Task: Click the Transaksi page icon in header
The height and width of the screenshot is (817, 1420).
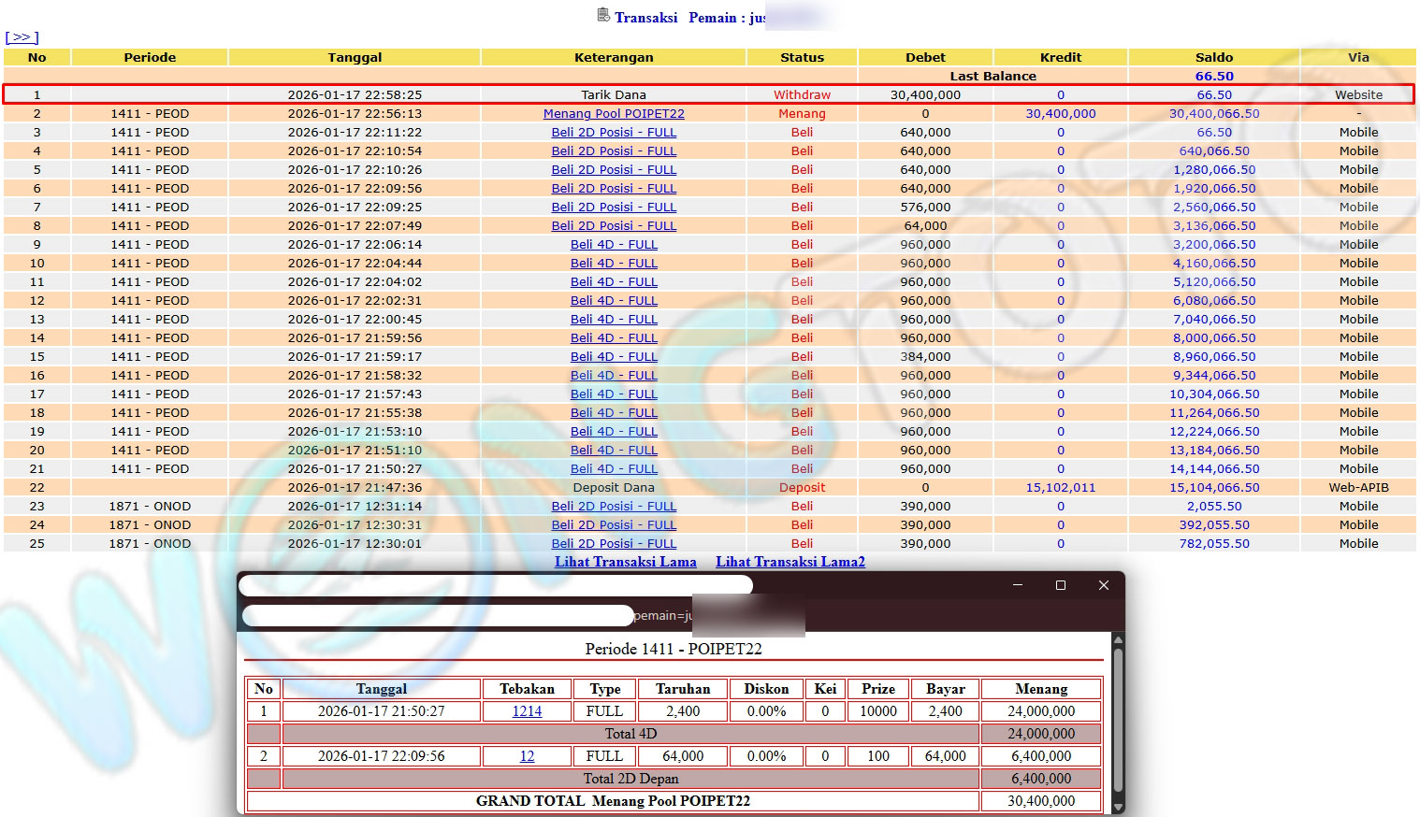Action: (x=603, y=15)
